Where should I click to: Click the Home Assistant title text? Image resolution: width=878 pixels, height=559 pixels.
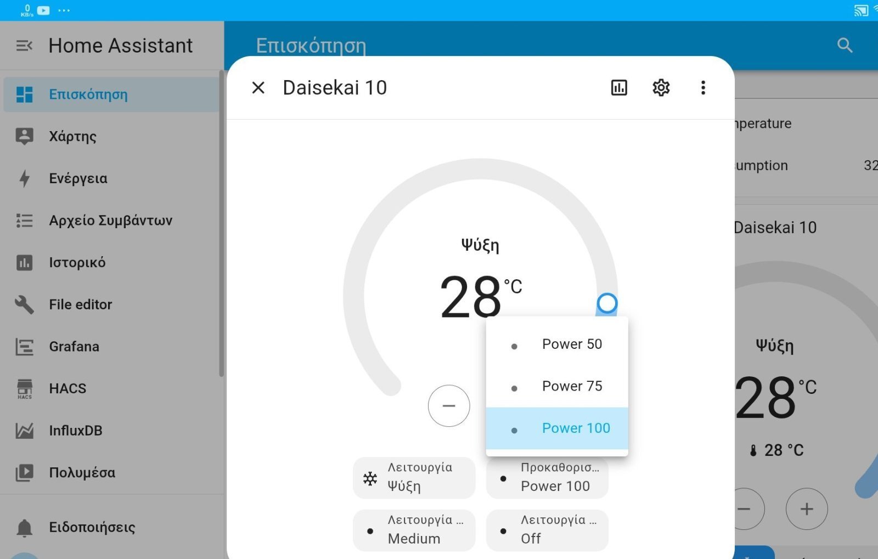coord(121,46)
